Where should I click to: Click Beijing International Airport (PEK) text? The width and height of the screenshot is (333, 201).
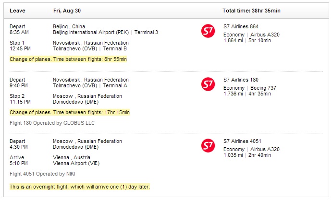point(91,33)
